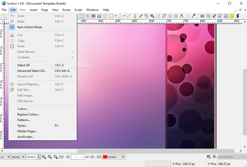Open Styles… from the Edit menu
247x167 pixels.
tap(43, 126)
